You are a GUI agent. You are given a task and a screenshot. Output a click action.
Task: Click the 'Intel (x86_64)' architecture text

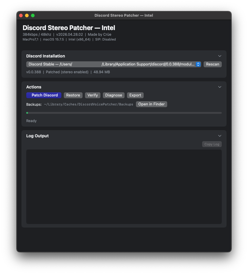(x=79, y=40)
